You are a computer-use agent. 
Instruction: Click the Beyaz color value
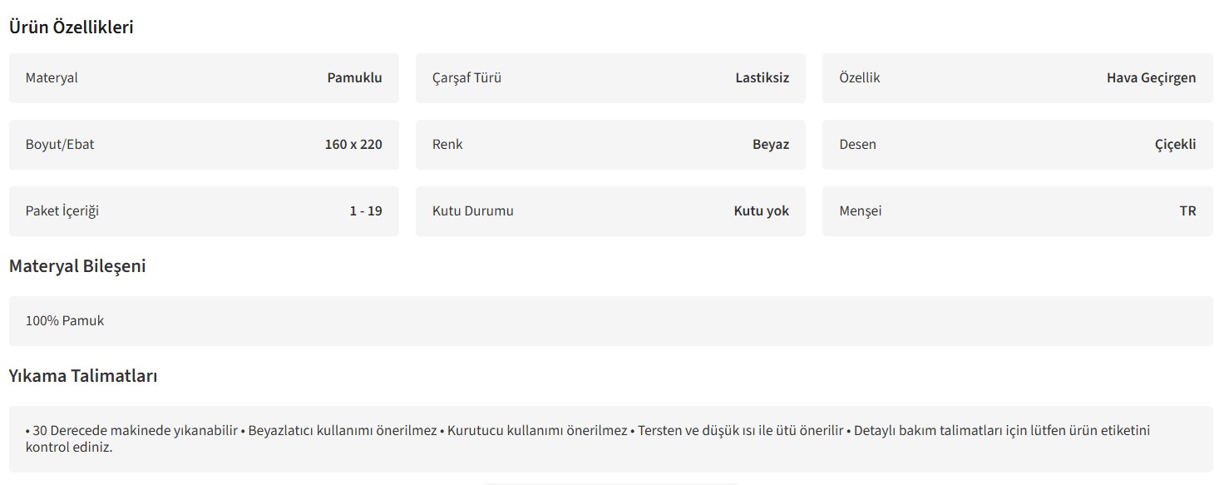coord(771,145)
